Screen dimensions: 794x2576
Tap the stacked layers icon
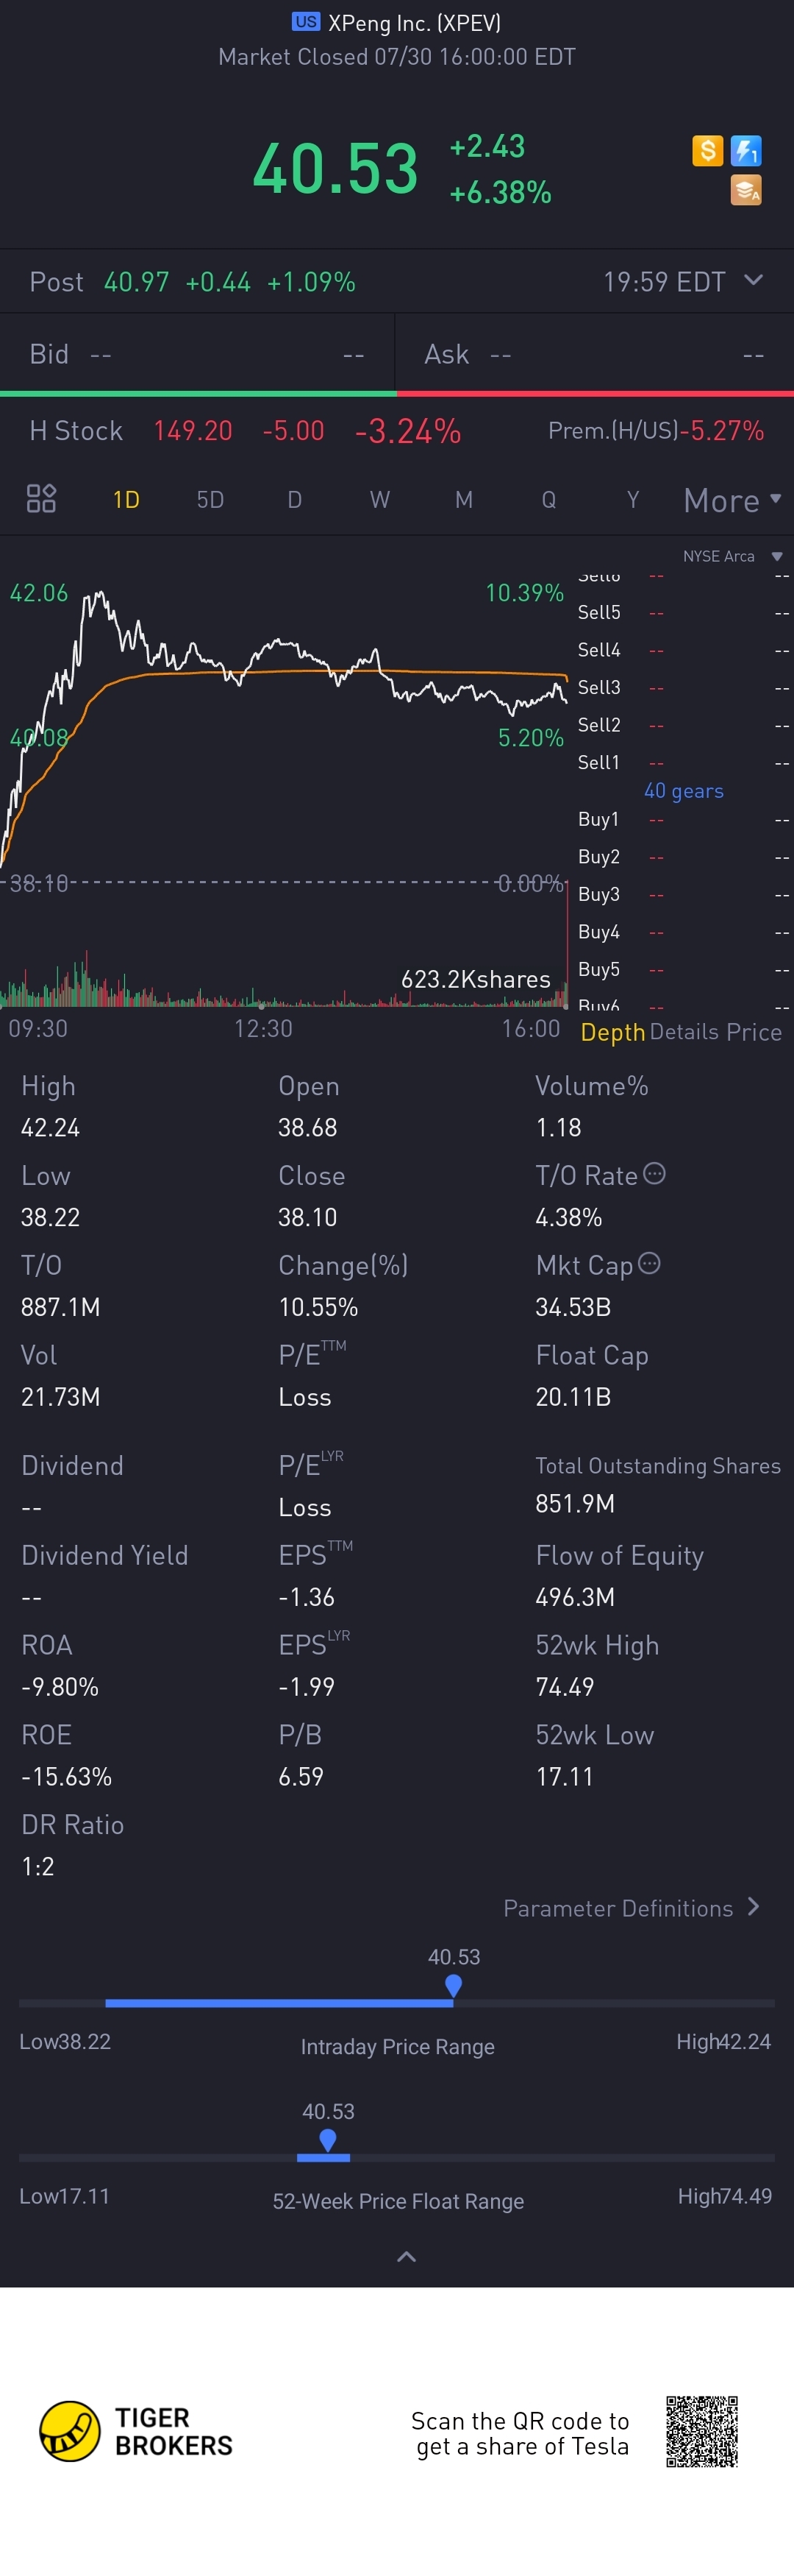coord(746,190)
